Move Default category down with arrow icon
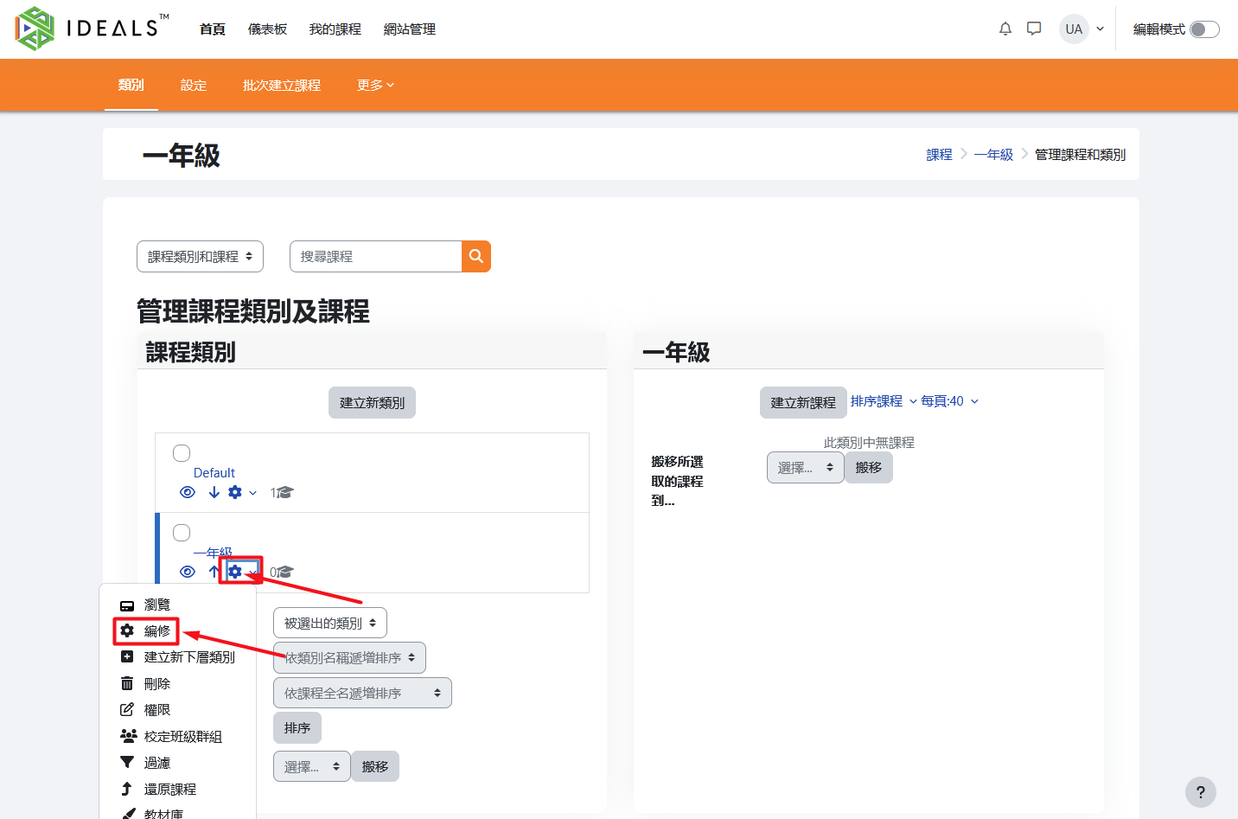 coord(214,492)
